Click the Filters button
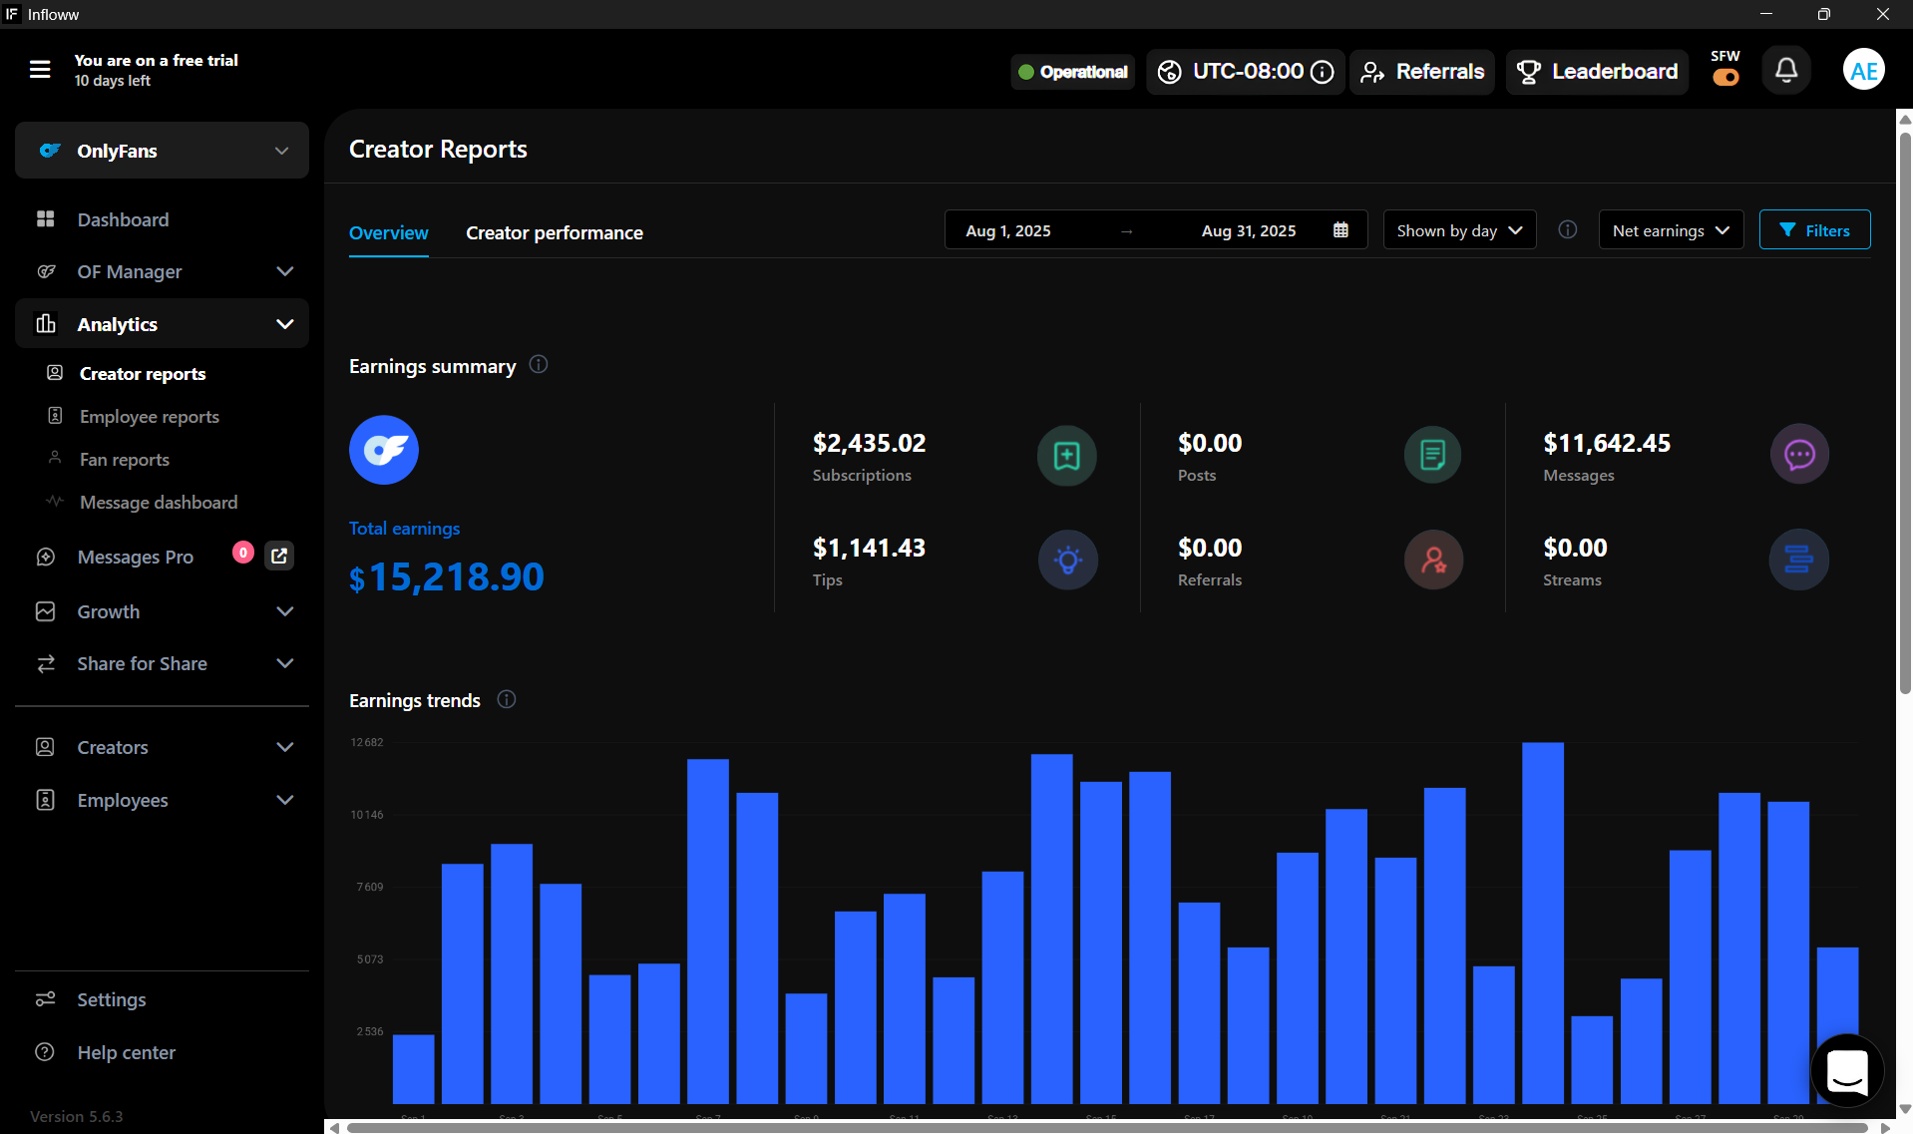The height and width of the screenshot is (1134, 1913). tap(1814, 229)
